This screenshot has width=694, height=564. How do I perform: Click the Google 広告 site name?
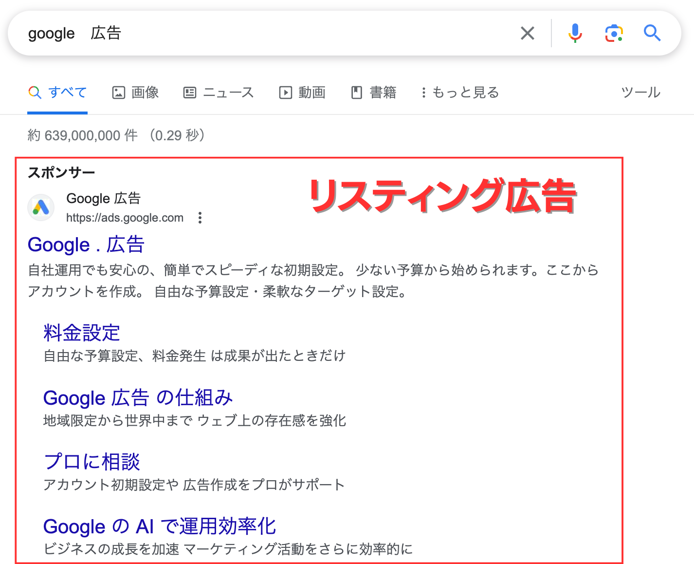103,198
